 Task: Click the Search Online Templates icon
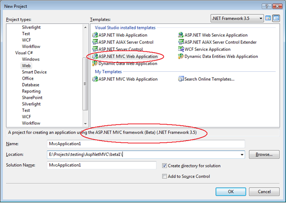[181, 79]
